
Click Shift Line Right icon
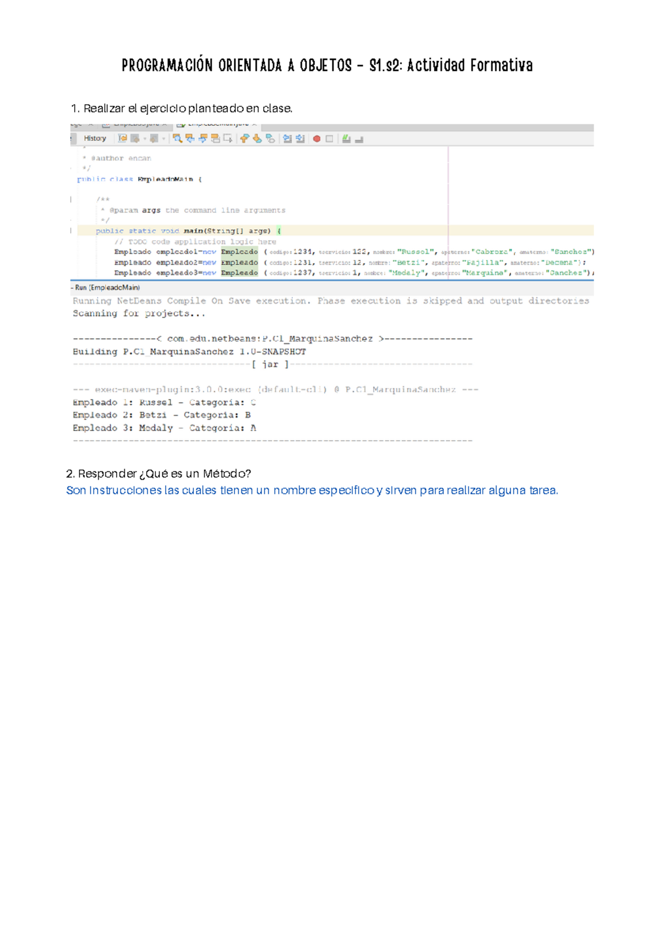pos(300,138)
